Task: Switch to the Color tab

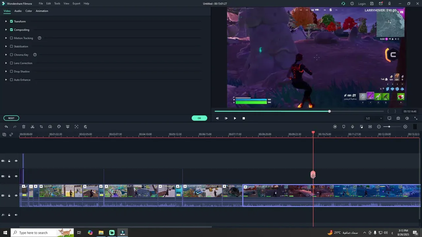Action: tap(29, 11)
